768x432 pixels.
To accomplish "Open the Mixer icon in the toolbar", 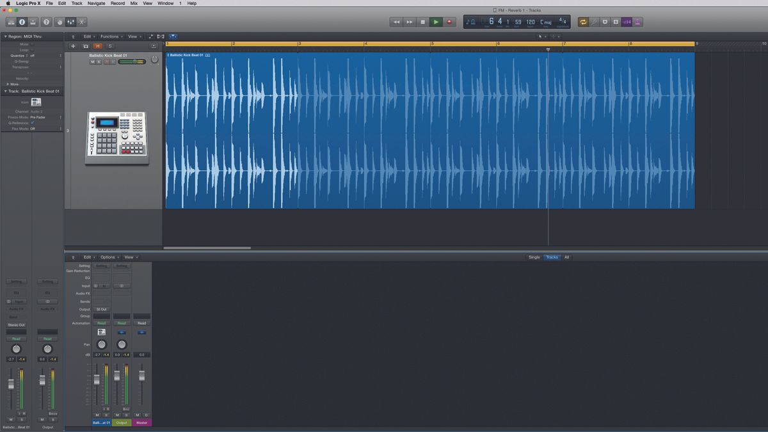I will (72, 22).
